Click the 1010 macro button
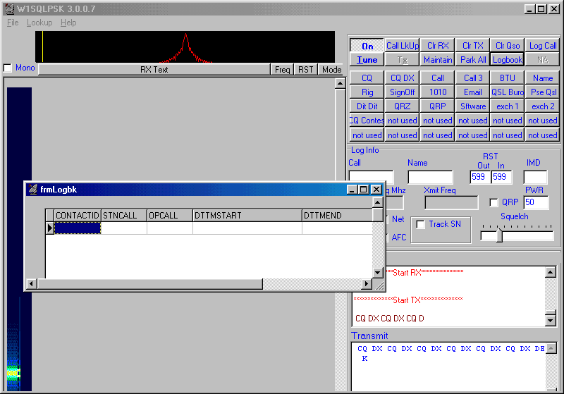 pos(437,92)
